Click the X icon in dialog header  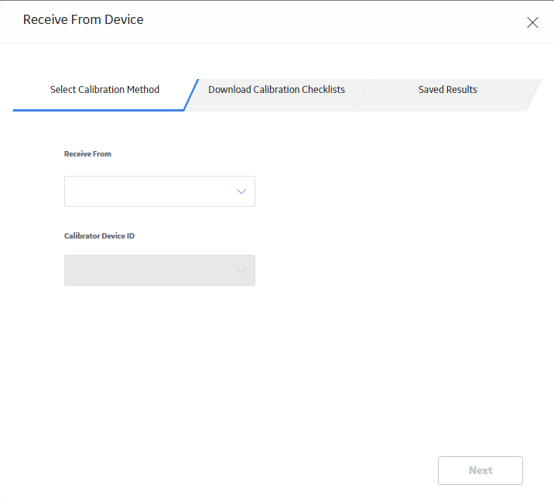click(x=532, y=22)
